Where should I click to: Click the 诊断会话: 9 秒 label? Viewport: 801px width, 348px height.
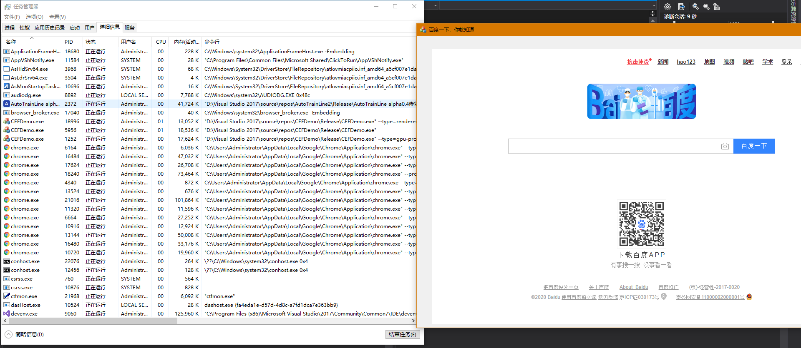pos(680,17)
